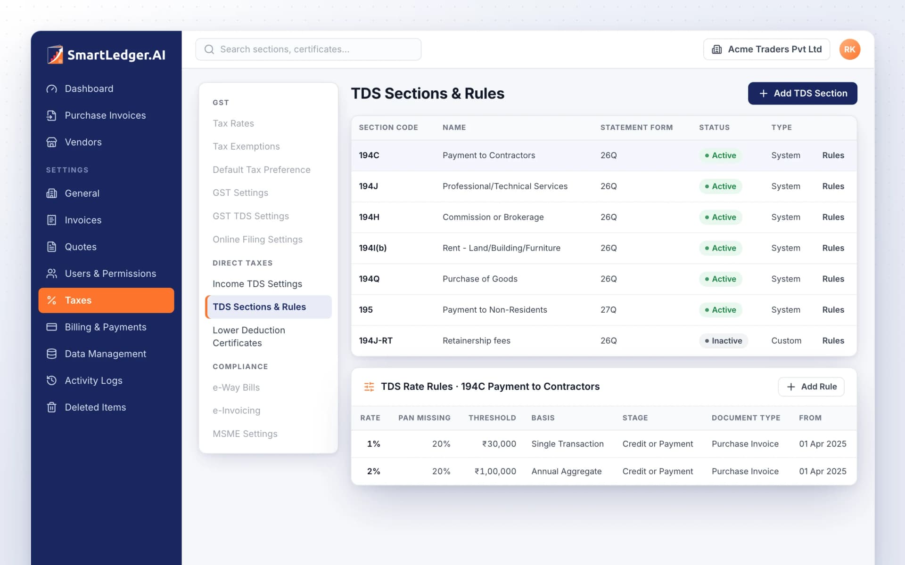Click the Activity Logs history icon
Viewport: 905px width, 565px height.
52,380
